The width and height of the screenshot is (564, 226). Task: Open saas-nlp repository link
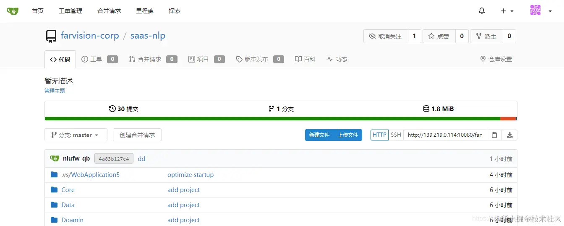[148, 36]
